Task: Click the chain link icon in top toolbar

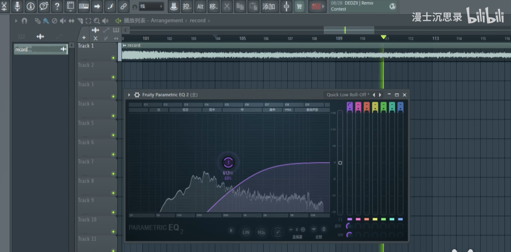Action: coord(123,6)
